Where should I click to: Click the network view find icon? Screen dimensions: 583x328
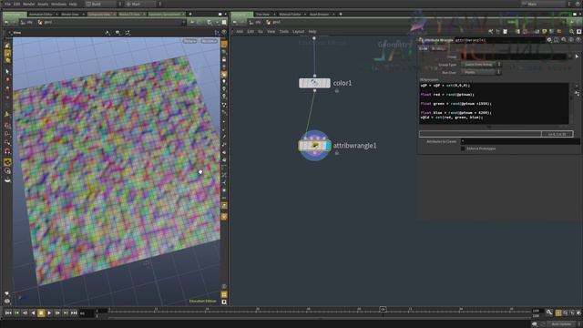(571, 32)
